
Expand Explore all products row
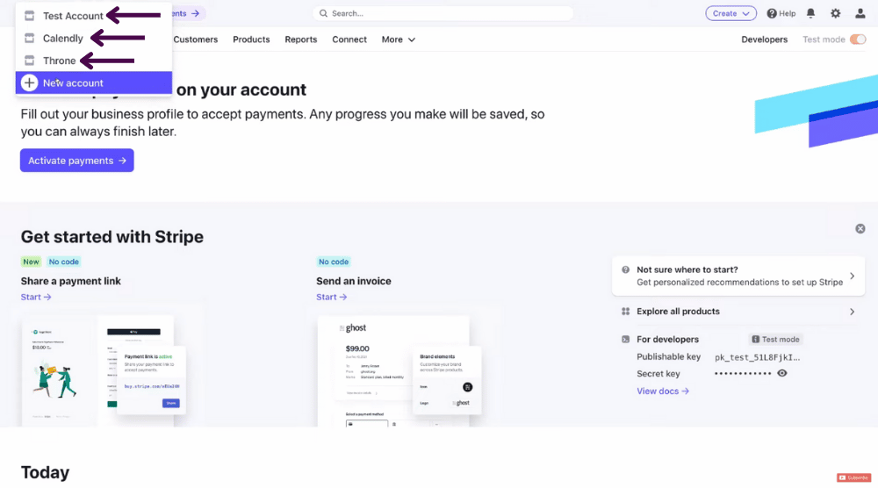click(x=738, y=312)
